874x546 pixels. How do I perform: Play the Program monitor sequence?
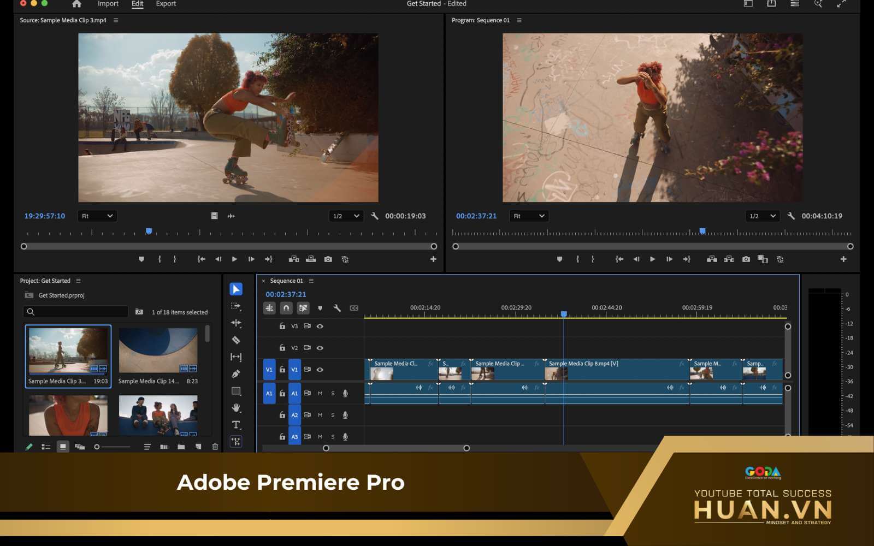[x=652, y=259]
